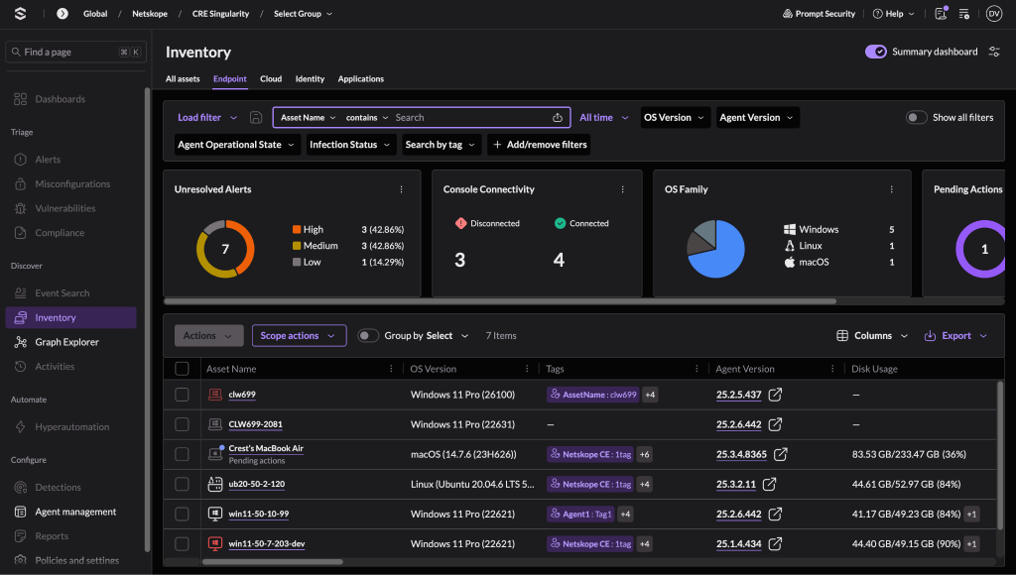Click the Asset Name search input field
The height and width of the screenshot is (575, 1016).
pos(469,118)
